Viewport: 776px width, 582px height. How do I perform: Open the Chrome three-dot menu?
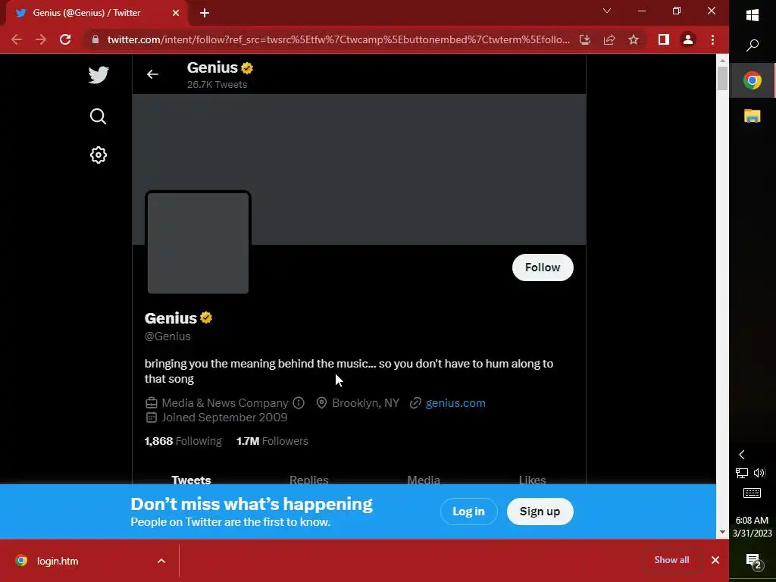(x=712, y=39)
